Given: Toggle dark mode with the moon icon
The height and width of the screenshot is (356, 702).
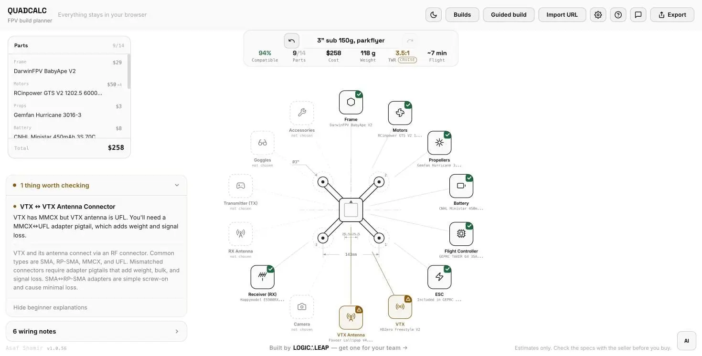Looking at the screenshot, I should 434,15.
